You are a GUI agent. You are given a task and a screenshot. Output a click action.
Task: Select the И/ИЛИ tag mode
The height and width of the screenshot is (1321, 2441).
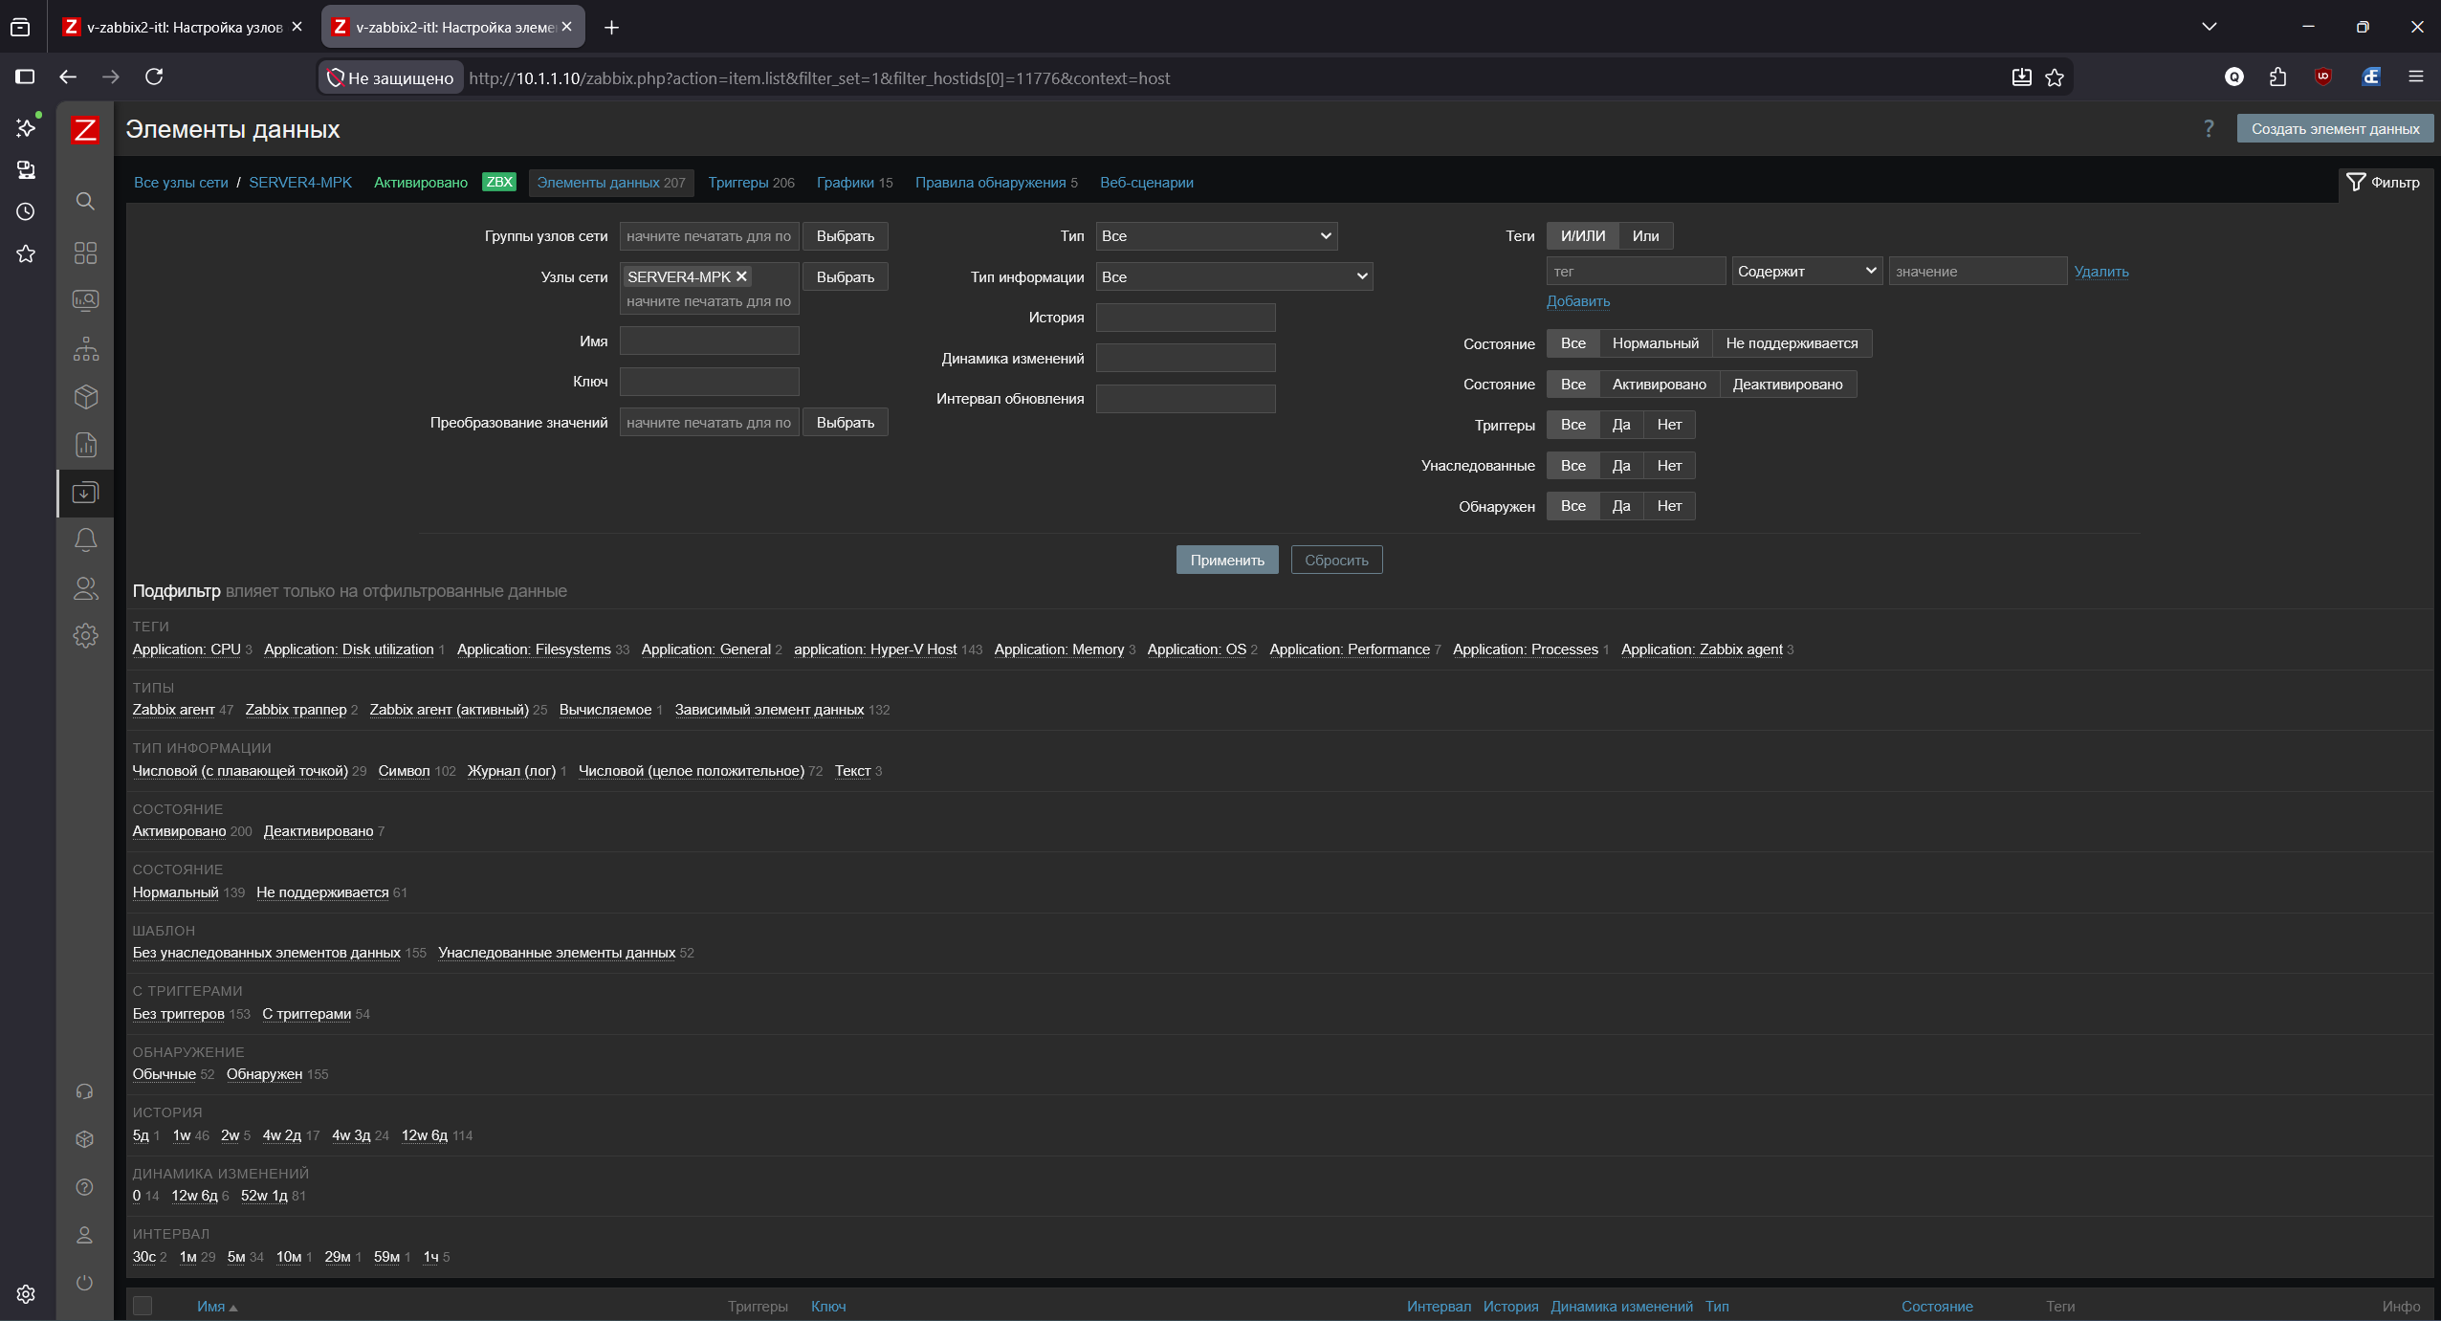(1583, 236)
